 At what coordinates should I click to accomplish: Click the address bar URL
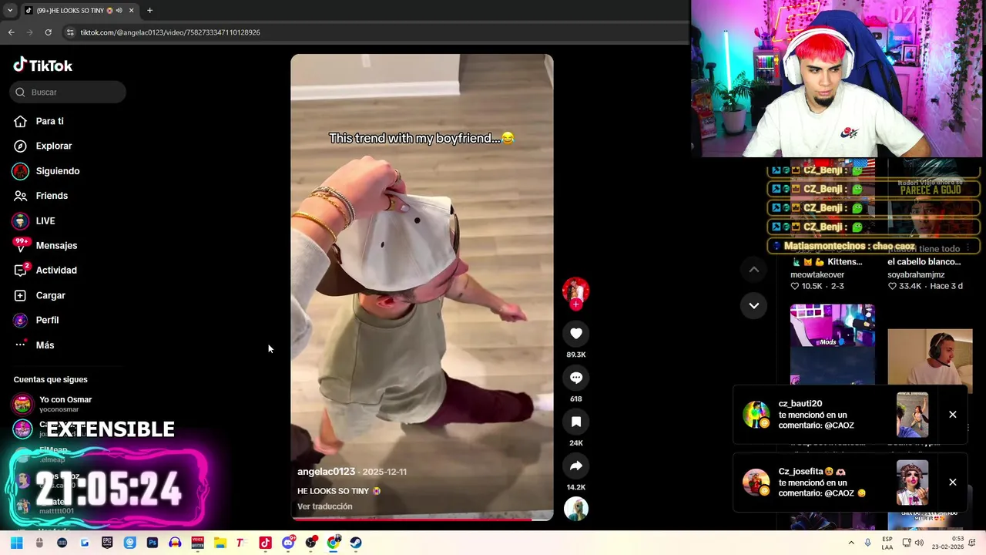point(170,32)
